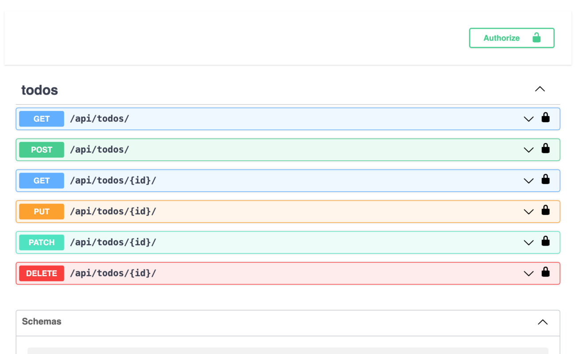Image resolution: width=576 pixels, height=354 pixels.
Task: Collapse the todos section with its arrow
Action: click(x=540, y=89)
